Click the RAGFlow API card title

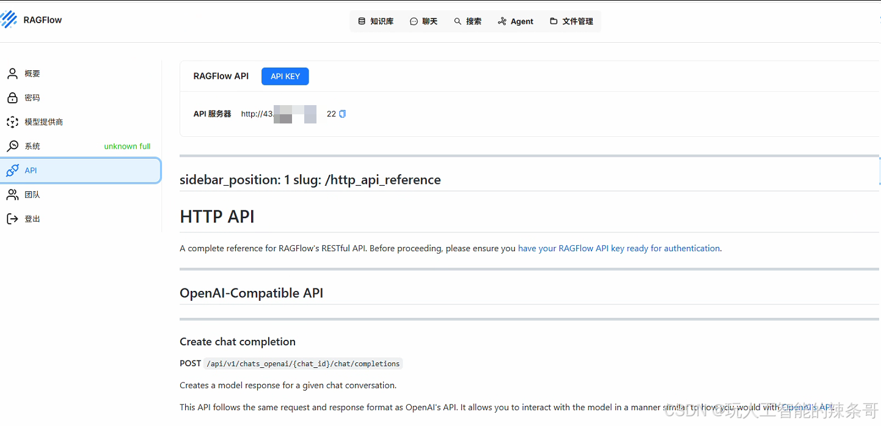[221, 76]
